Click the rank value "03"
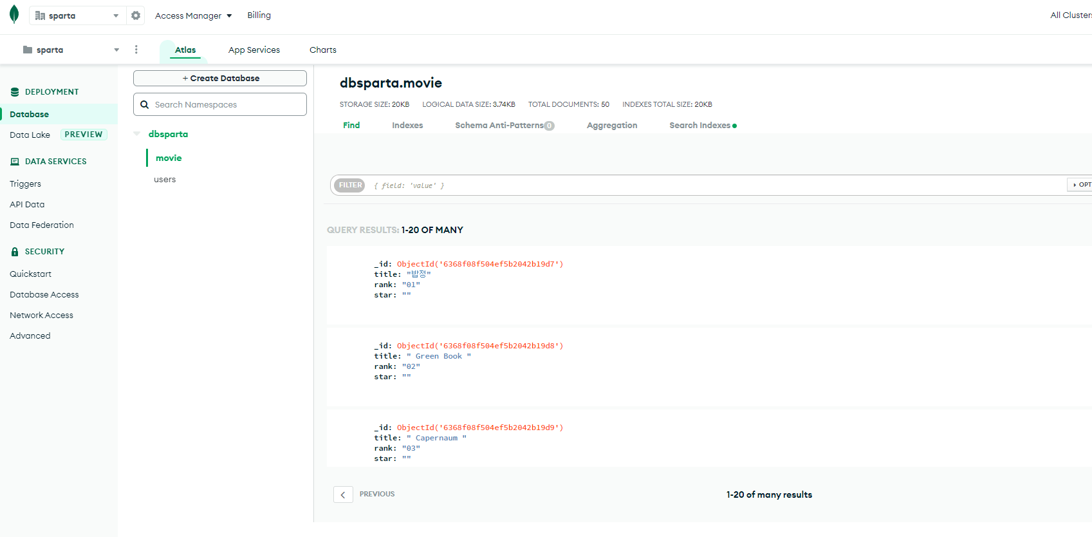The image size is (1092, 537). pyautogui.click(x=411, y=448)
